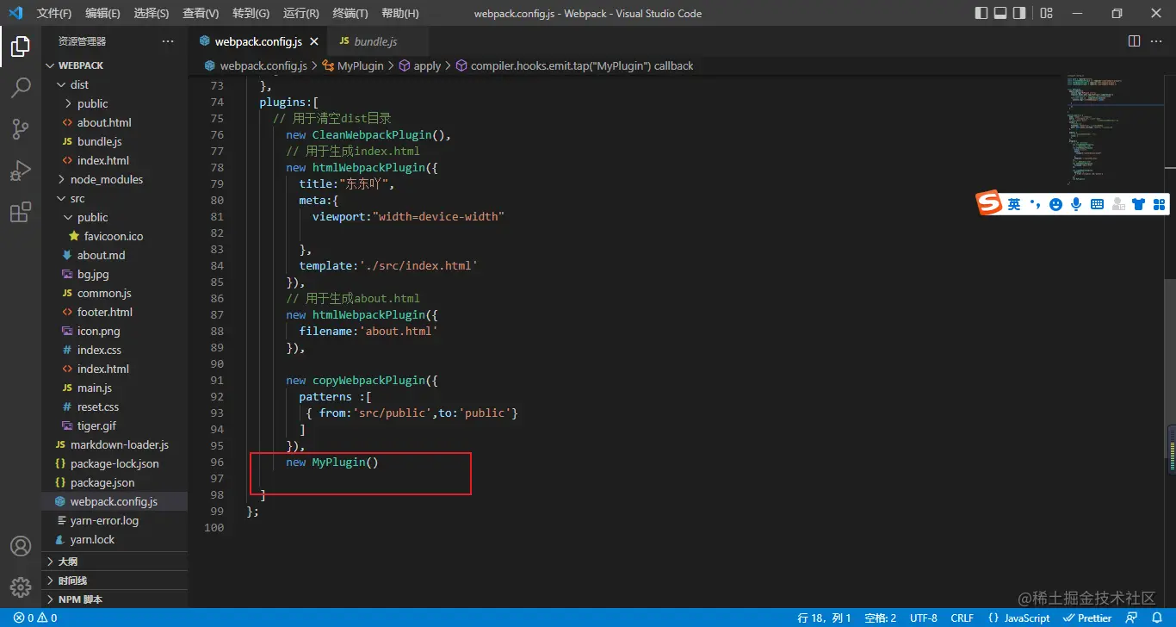Open tiger.gif in the file tree

[x=115, y=425]
